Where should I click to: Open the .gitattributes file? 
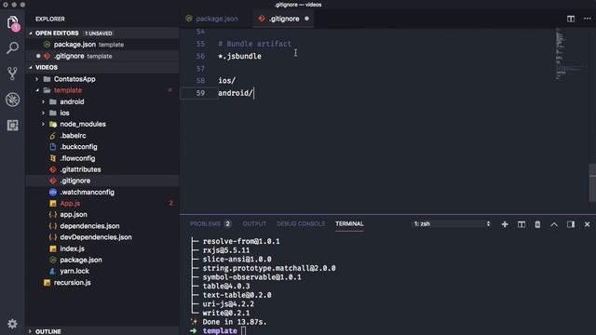click(102, 169)
